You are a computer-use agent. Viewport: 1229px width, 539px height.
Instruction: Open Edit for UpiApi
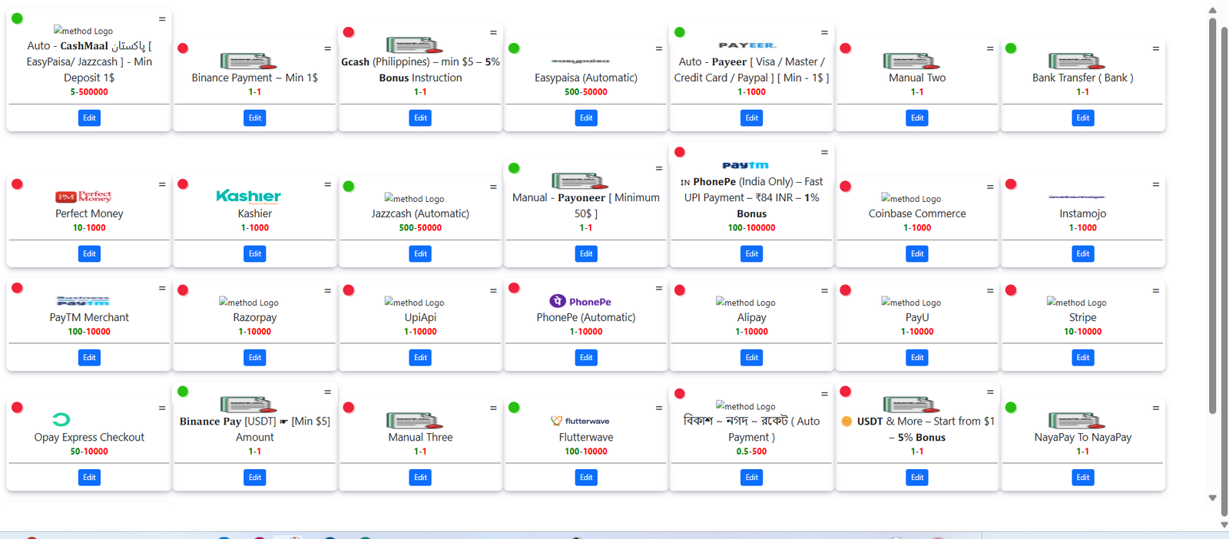point(420,357)
